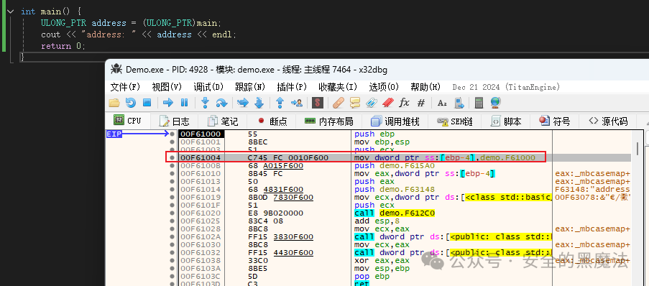The image size is (649, 286).
Task: Select the call demo.F612C0 instruction row
Action: [369, 213]
